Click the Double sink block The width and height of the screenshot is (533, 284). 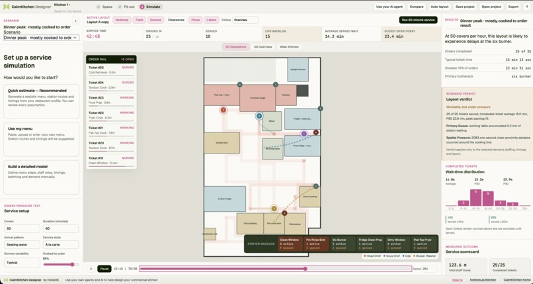[222, 143]
